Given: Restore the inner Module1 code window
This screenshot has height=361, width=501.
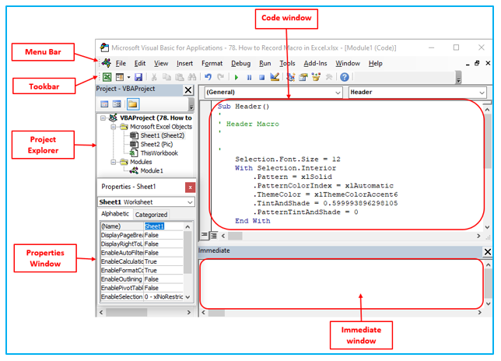Looking at the screenshot, I should point(477,63).
